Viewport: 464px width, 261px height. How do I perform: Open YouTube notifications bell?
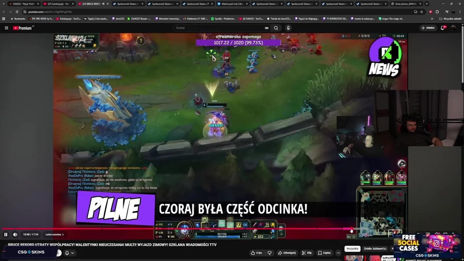pyautogui.click(x=443, y=28)
